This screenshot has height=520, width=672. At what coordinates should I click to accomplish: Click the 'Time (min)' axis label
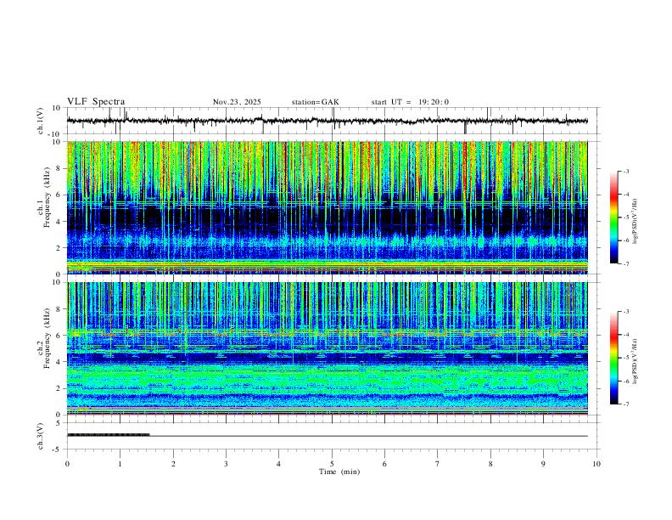(x=339, y=472)
